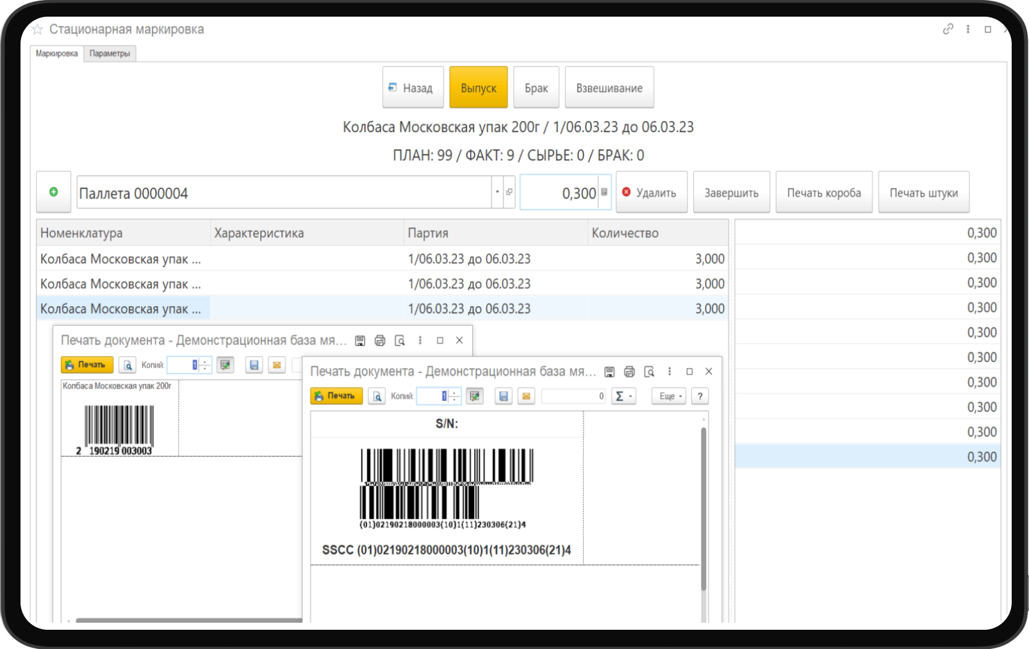The height and width of the screenshot is (649, 1029).
Task: Open the sum Σ dropdown in front dialog
Action: pyautogui.click(x=623, y=397)
